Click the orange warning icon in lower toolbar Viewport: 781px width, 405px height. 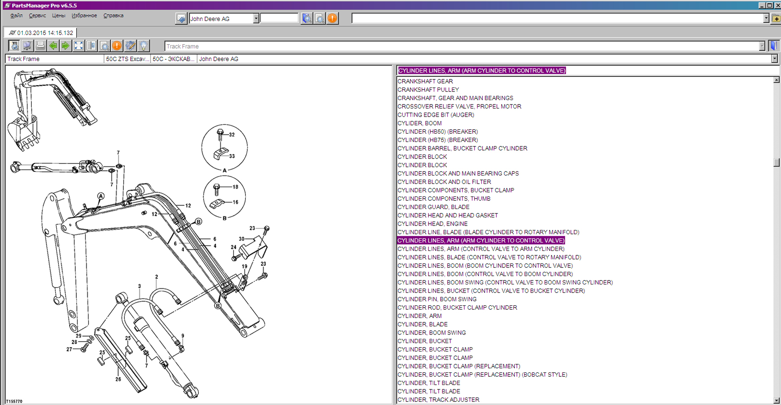tap(117, 46)
